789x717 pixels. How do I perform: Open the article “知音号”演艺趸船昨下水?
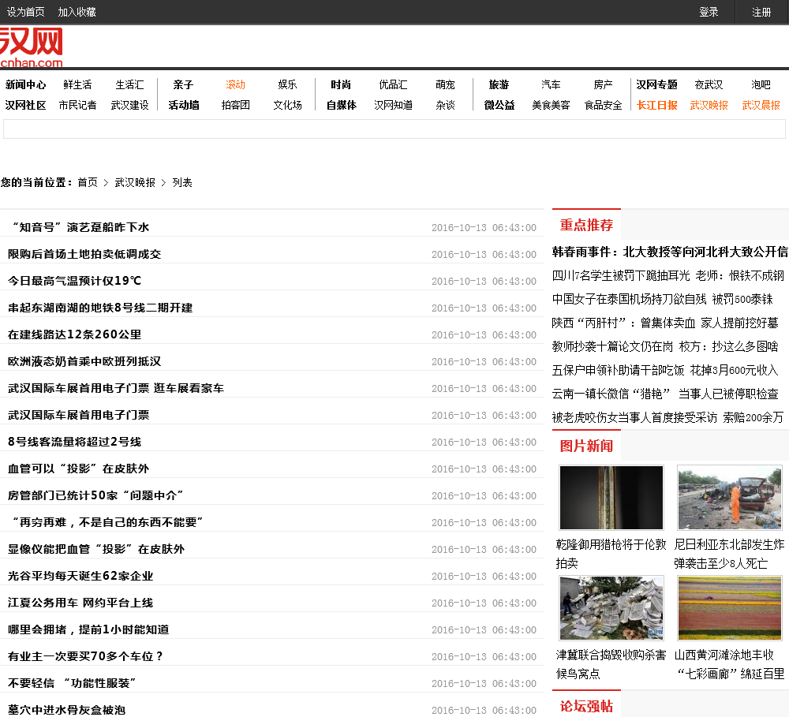[x=79, y=227]
